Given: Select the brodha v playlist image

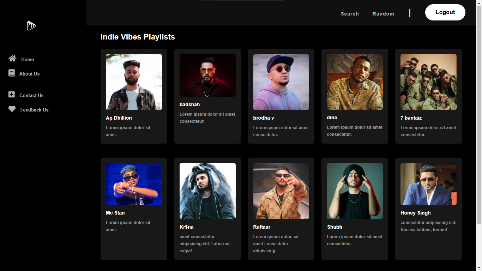Looking at the screenshot, I should (281, 82).
